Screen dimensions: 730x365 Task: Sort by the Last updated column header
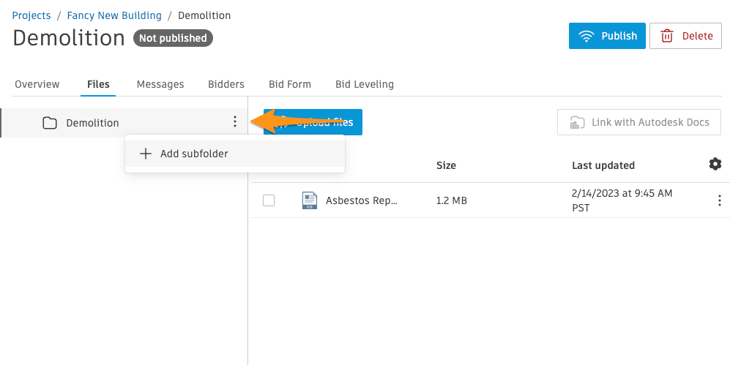pyautogui.click(x=603, y=165)
